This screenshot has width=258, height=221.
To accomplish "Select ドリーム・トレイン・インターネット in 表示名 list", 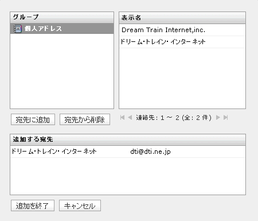I will point(182,42).
